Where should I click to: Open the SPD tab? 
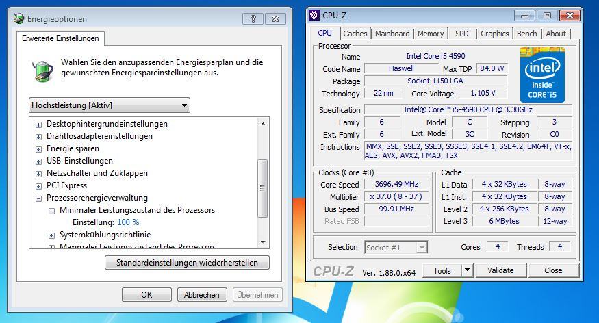[461, 34]
